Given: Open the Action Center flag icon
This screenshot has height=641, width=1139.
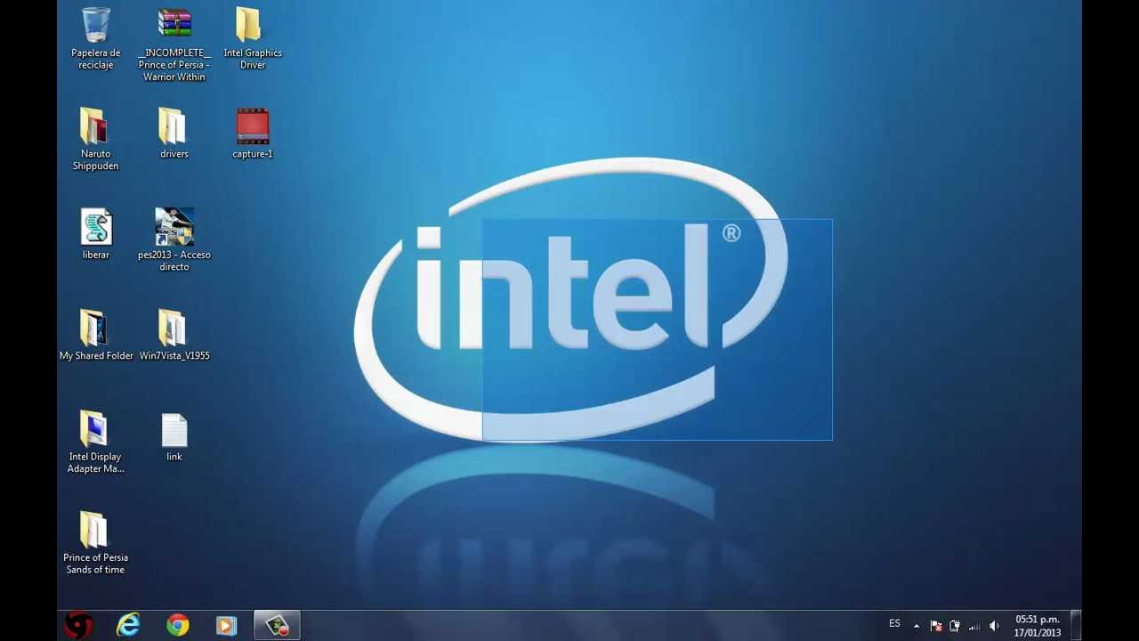Looking at the screenshot, I should point(936,626).
